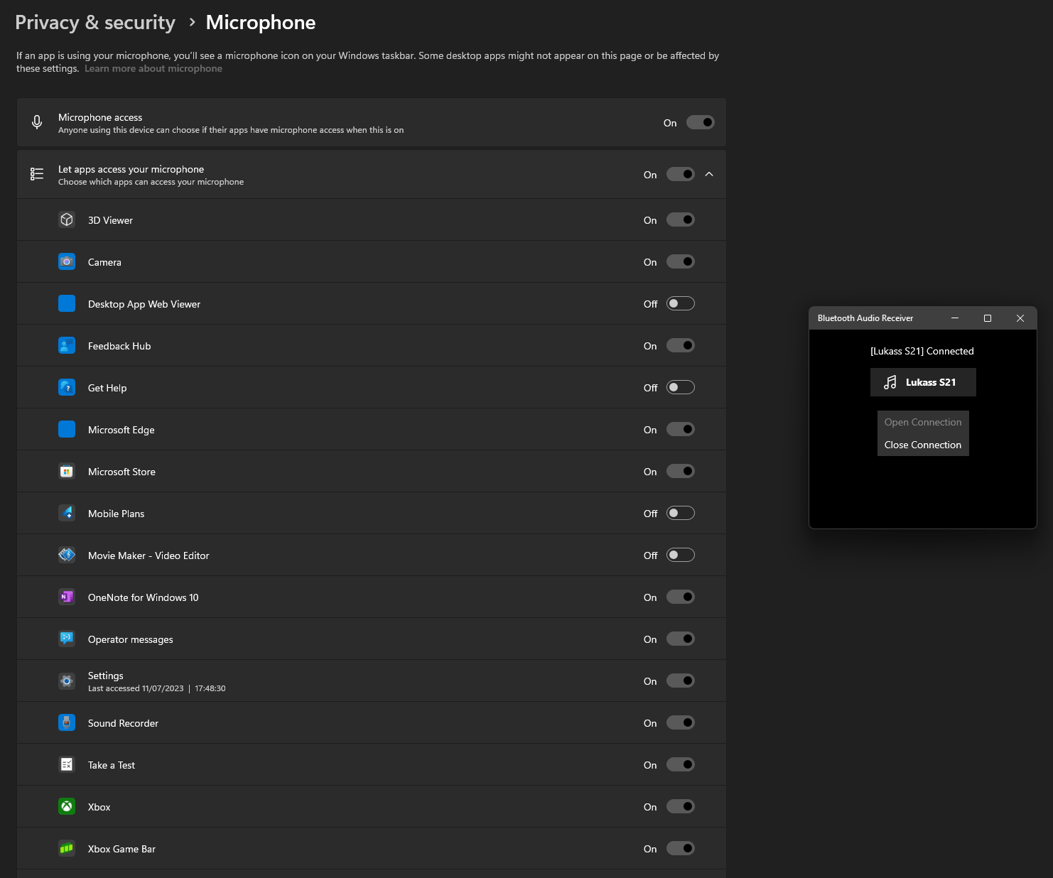Click the [Lukass S21] Connected status text
Image resolution: width=1053 pixels, height=878 pixels.
click(x=922, y=351)
